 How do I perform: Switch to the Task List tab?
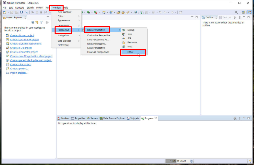pyautogui.click(x=225, y=18)
